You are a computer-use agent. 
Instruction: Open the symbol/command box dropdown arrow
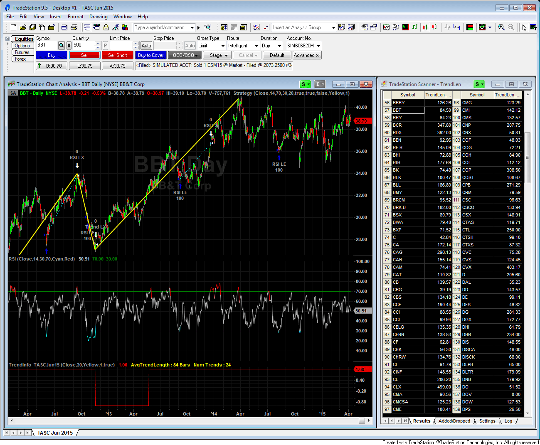(192, 27)
